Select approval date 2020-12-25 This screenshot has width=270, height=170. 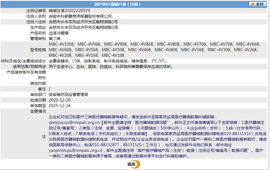[60, 100]
